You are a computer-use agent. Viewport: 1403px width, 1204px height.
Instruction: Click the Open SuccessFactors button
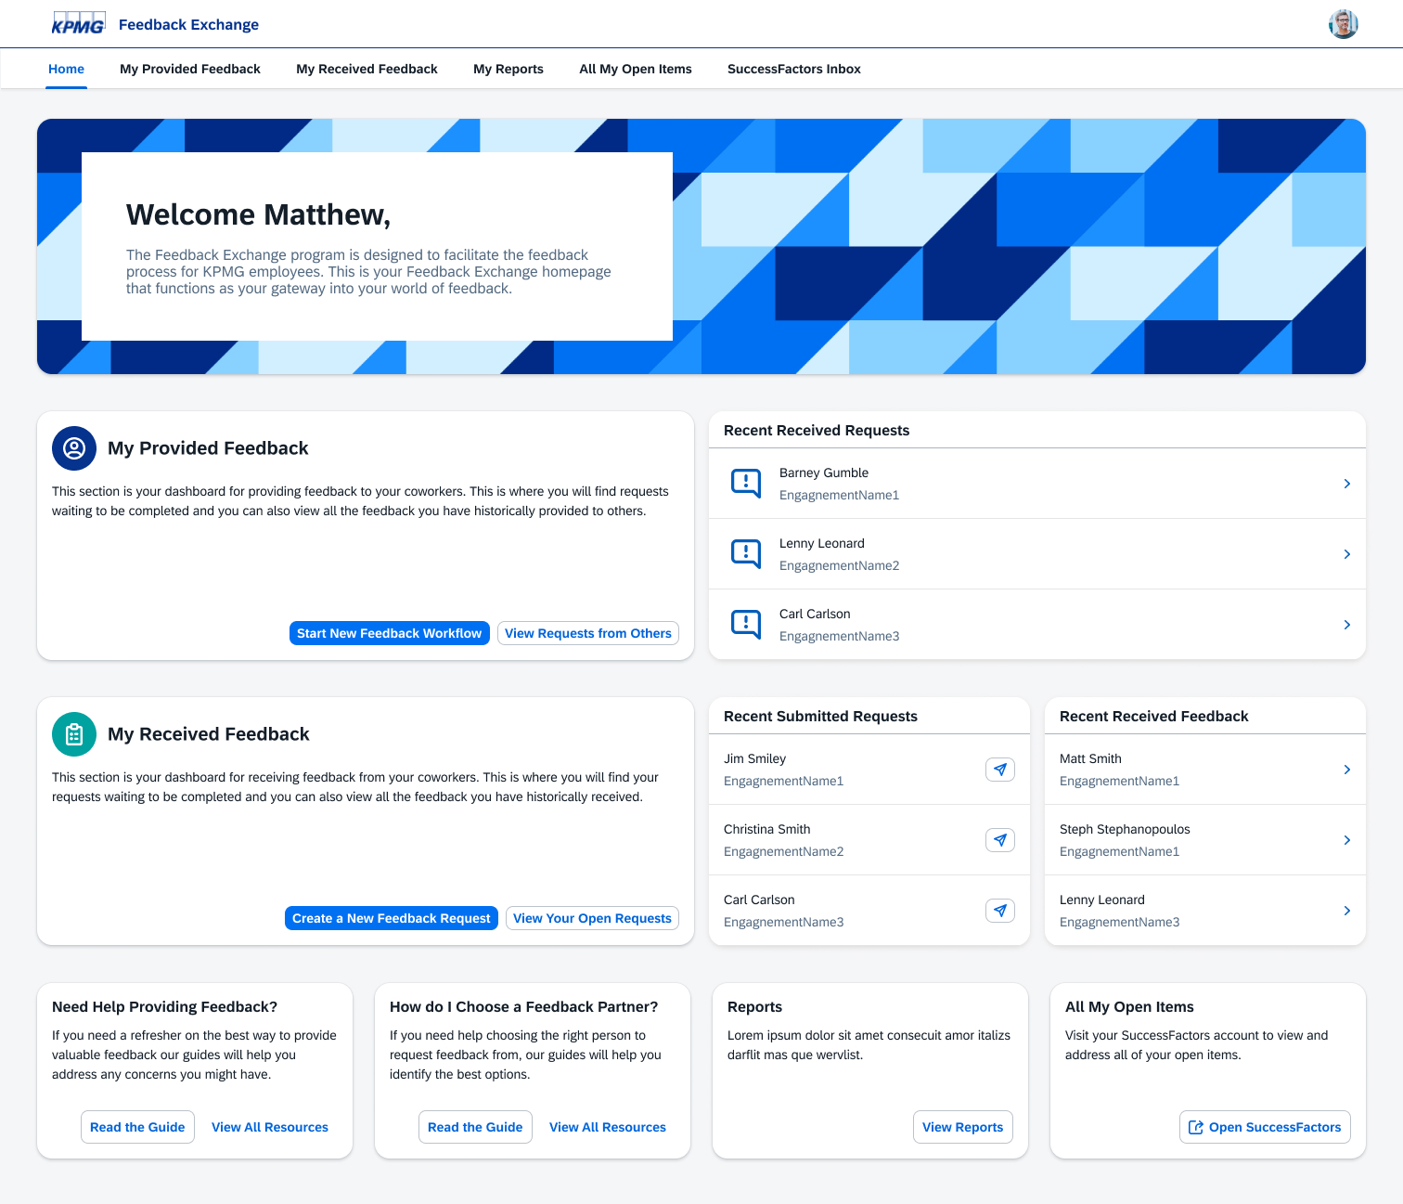pos(1265,1127)
